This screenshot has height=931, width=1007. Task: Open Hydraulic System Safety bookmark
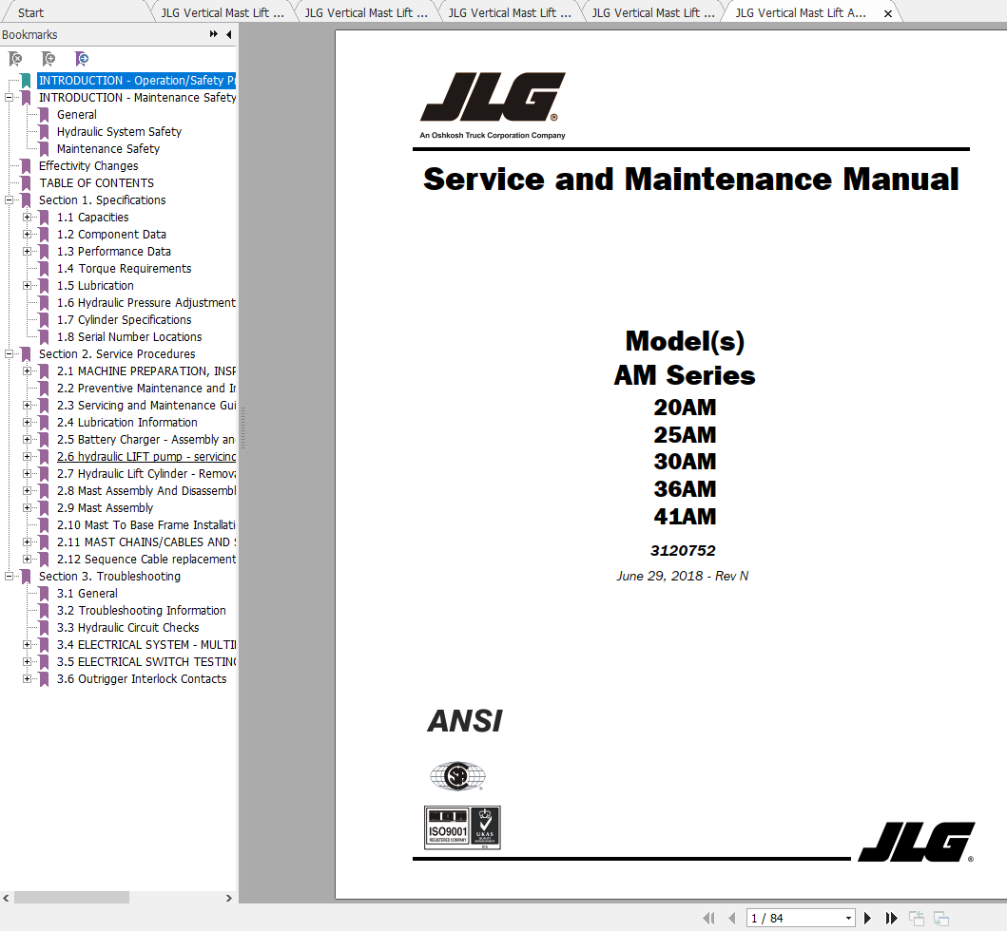119,131
